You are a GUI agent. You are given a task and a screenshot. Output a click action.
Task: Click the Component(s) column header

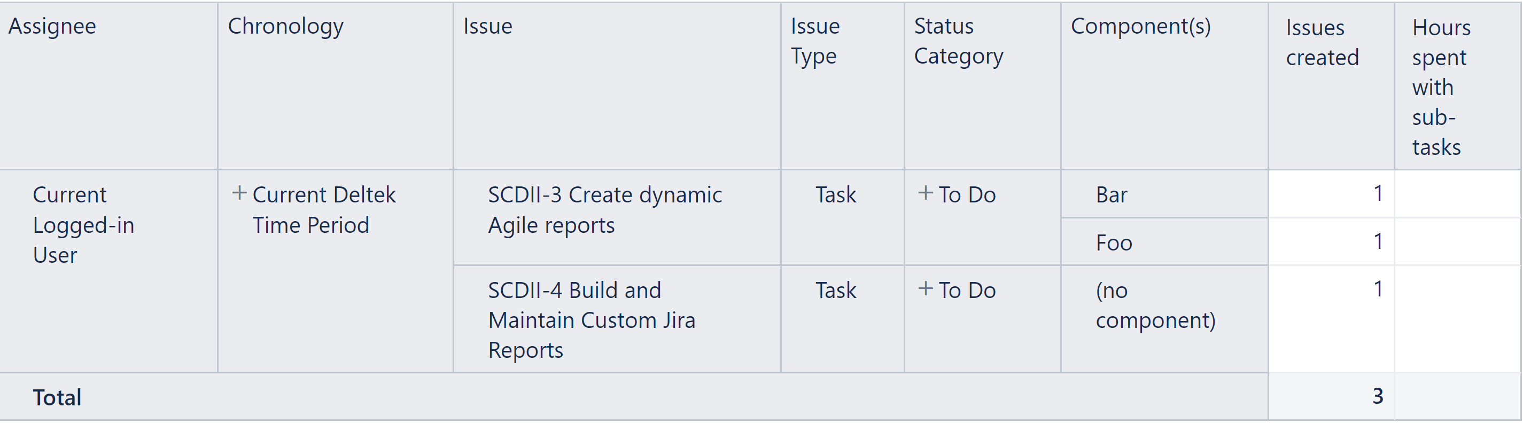coord(1140,26)
